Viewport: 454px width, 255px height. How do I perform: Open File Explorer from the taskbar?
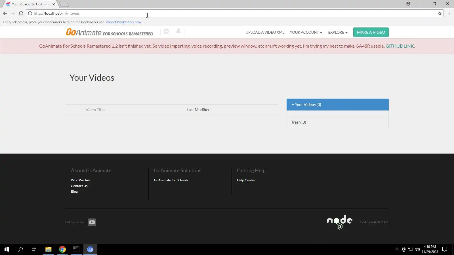click(48, 249)
